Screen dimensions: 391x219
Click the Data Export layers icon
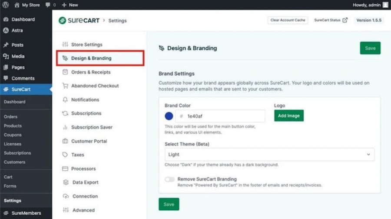tap(66, 182)
